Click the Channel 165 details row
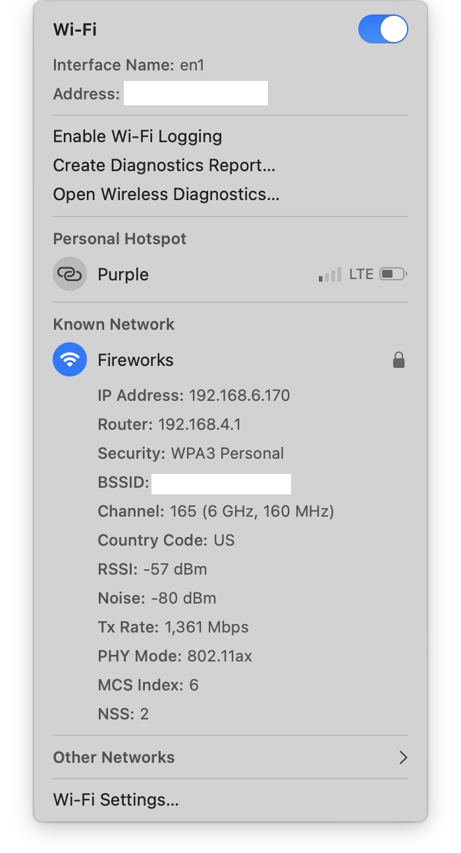Viewport: 461px width, 853px height. tap(216, 511)
